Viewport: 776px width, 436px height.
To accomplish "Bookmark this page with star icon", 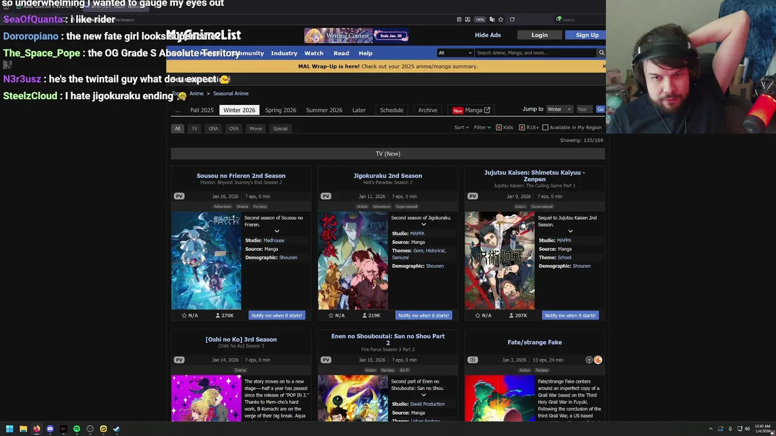I will click(x=501, y=19).
